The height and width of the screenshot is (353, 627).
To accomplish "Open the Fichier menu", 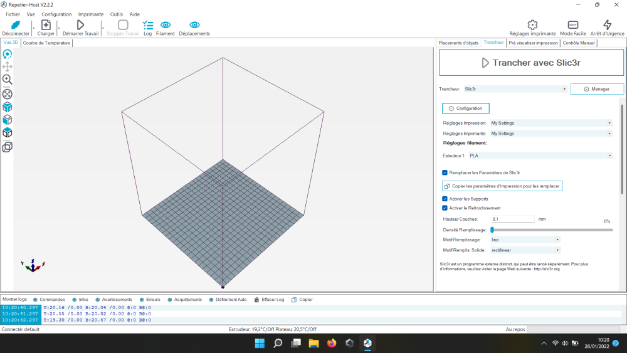I will (x=13, y=14).
